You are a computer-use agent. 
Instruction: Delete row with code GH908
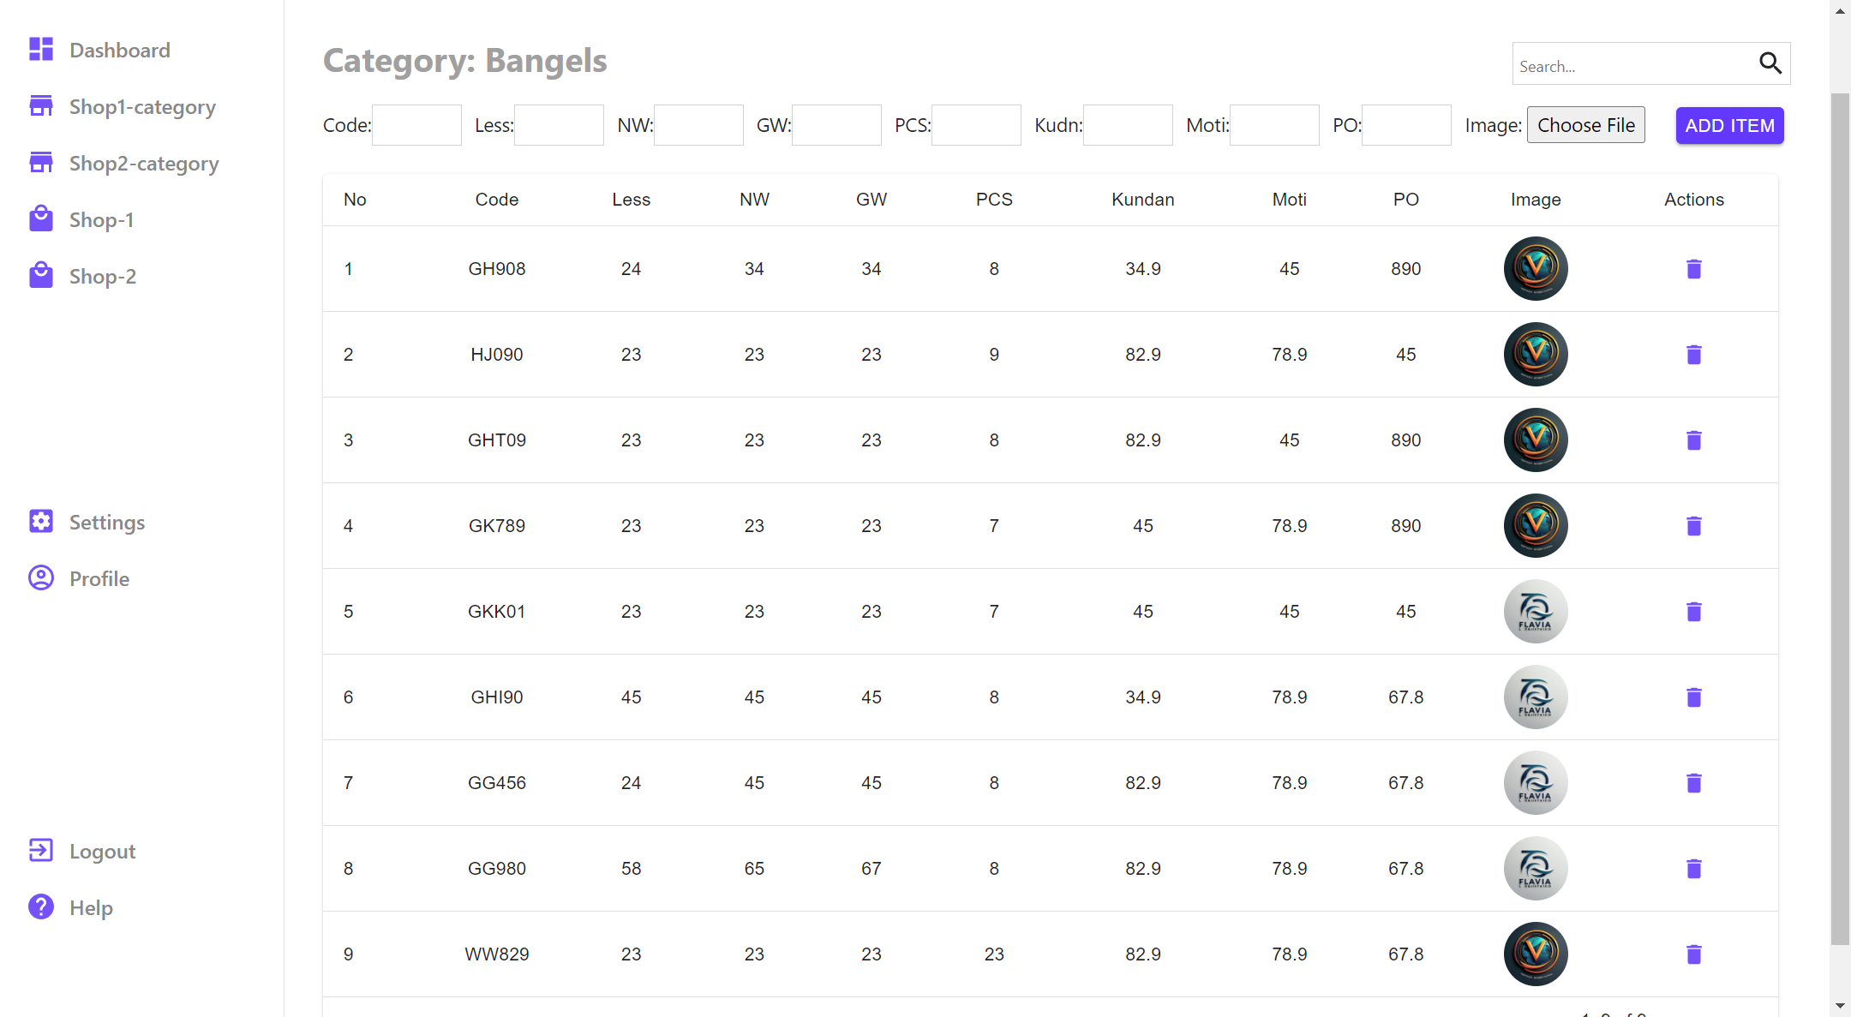point(1693,269)
